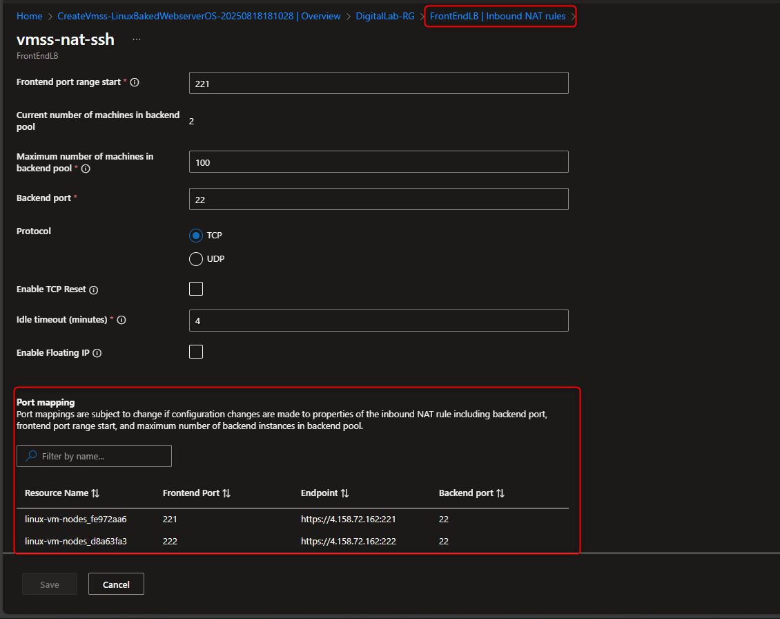
Task: Select the TCP protocol radio button
Action: (196, 235)
